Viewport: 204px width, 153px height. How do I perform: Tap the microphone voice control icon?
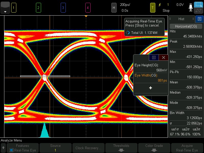(190, 8)
